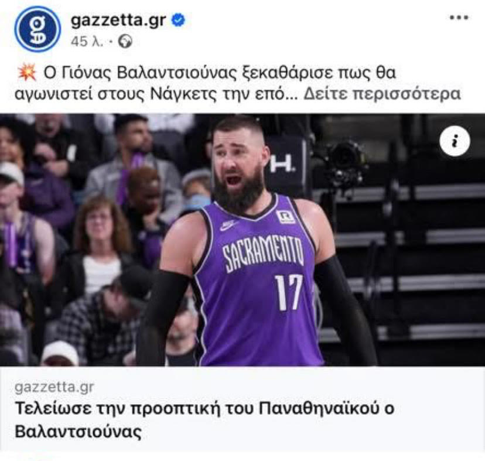Open the gazzetta.gr page name link
Image resolution: width=485 pixels, height=461 pixels.
118,21
